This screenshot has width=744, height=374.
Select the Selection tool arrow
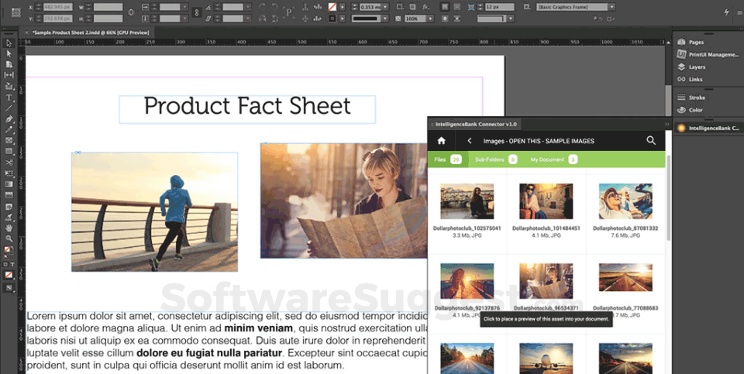click(9, 43)
